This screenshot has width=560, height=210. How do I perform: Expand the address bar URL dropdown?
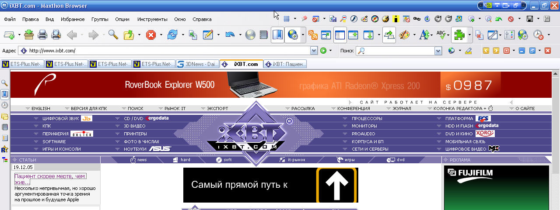314,51
